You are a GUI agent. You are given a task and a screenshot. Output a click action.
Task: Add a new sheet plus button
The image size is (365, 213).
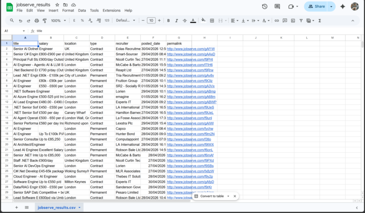tap(17, 207)
